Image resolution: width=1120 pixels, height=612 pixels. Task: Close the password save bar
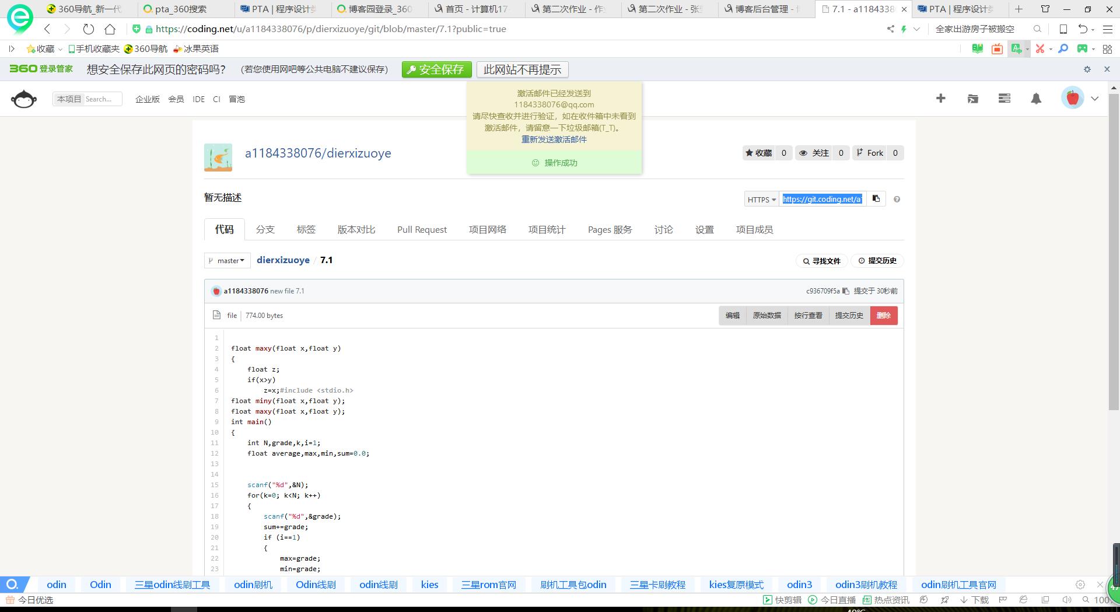click(1107, 69)
